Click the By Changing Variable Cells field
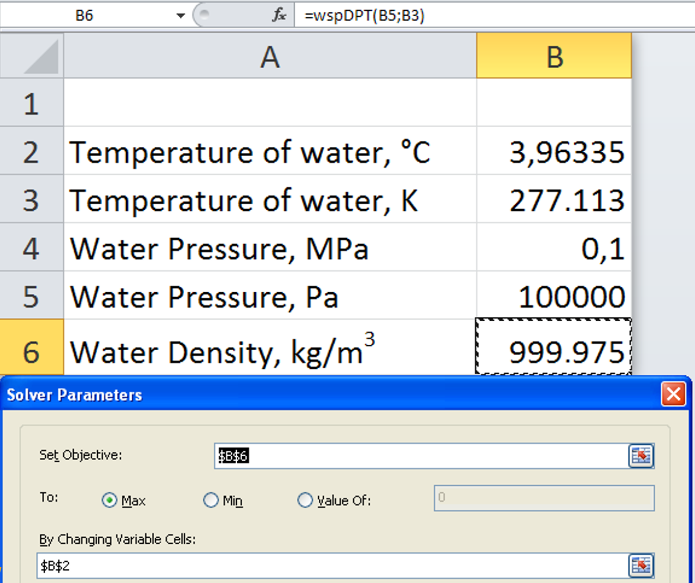695x583 pixels. click(x=333, y=566)
